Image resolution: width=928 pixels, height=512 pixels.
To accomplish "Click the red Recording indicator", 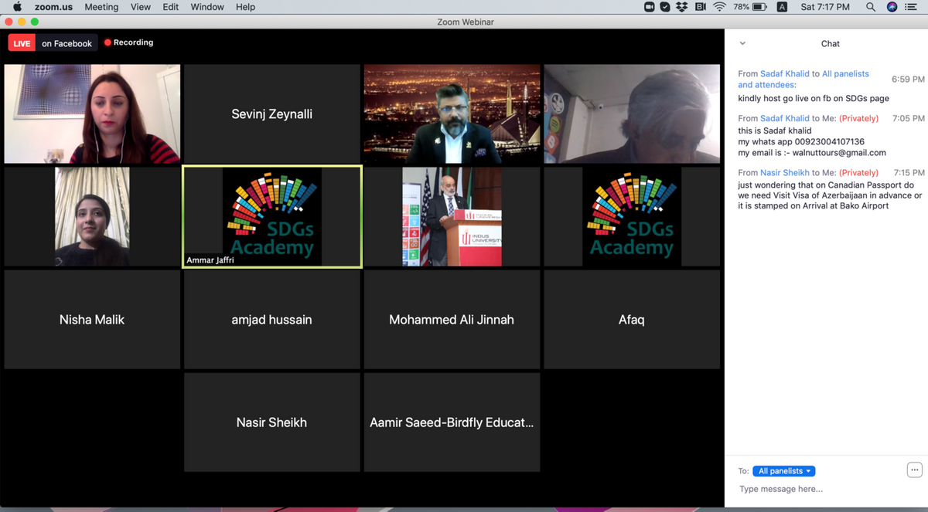I will point(129,42).
